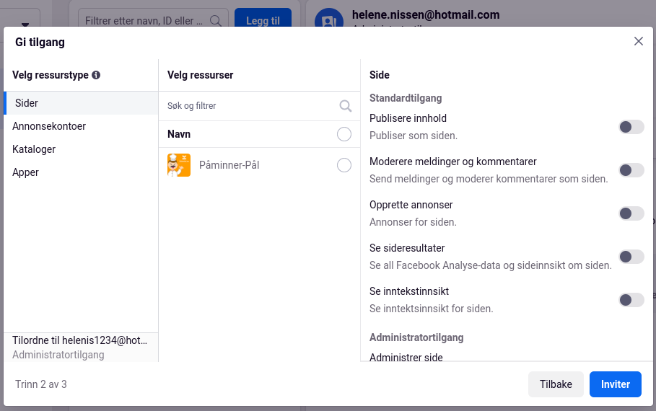Open the dropdown arrow at top left

pyautogui.click(x=25, y=25)
